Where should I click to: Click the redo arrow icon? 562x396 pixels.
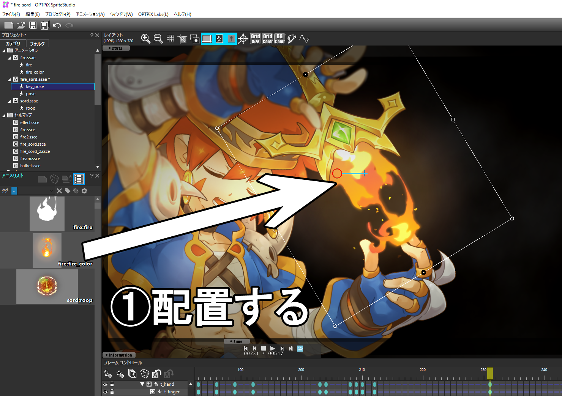click(69, 25)
